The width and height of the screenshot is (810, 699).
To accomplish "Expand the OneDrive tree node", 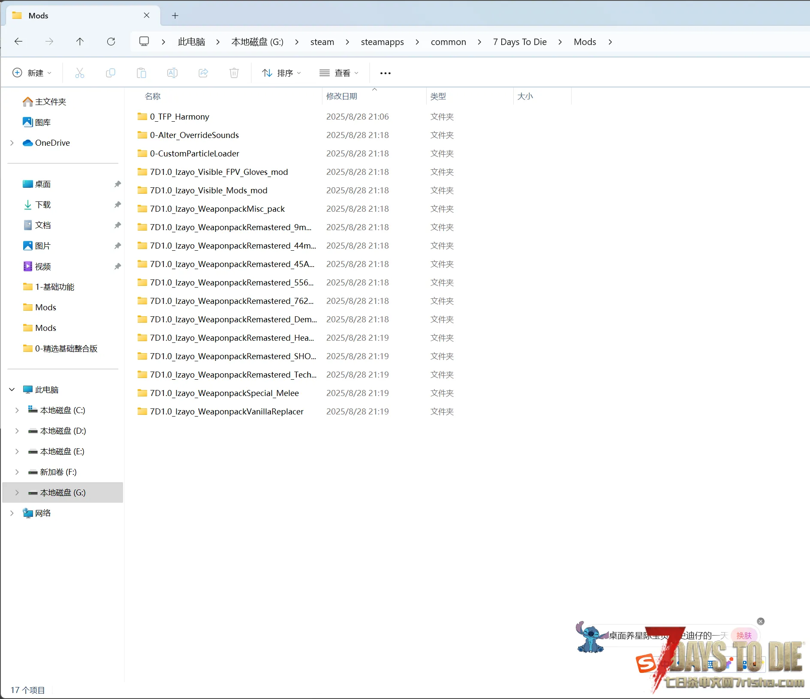I will [12, 143].
